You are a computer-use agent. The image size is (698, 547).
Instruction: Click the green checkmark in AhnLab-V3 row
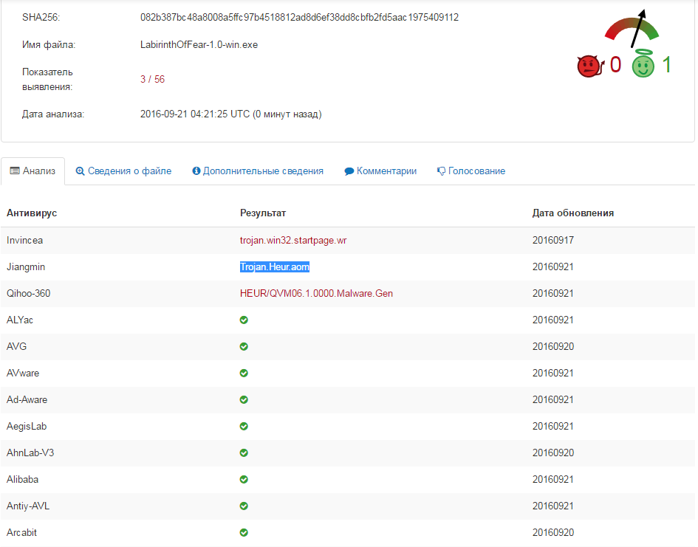click(244, 453)
